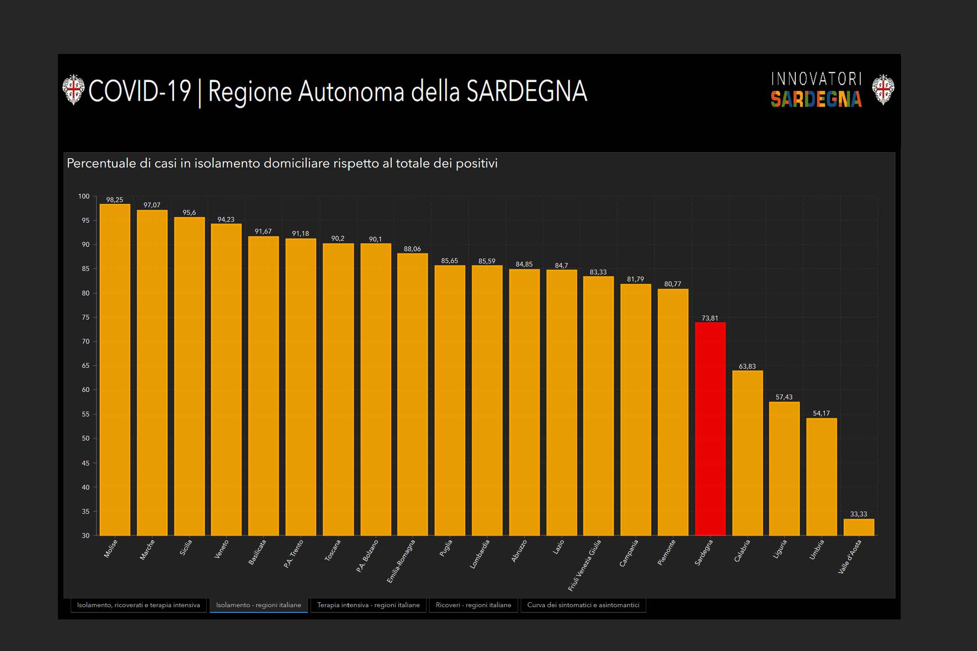Image resolution: width=977 pixels, height=651 pixels.
Task: Click the Sardegna crest icon beside COVID-19 title
Action: click(x=73, y=90)
